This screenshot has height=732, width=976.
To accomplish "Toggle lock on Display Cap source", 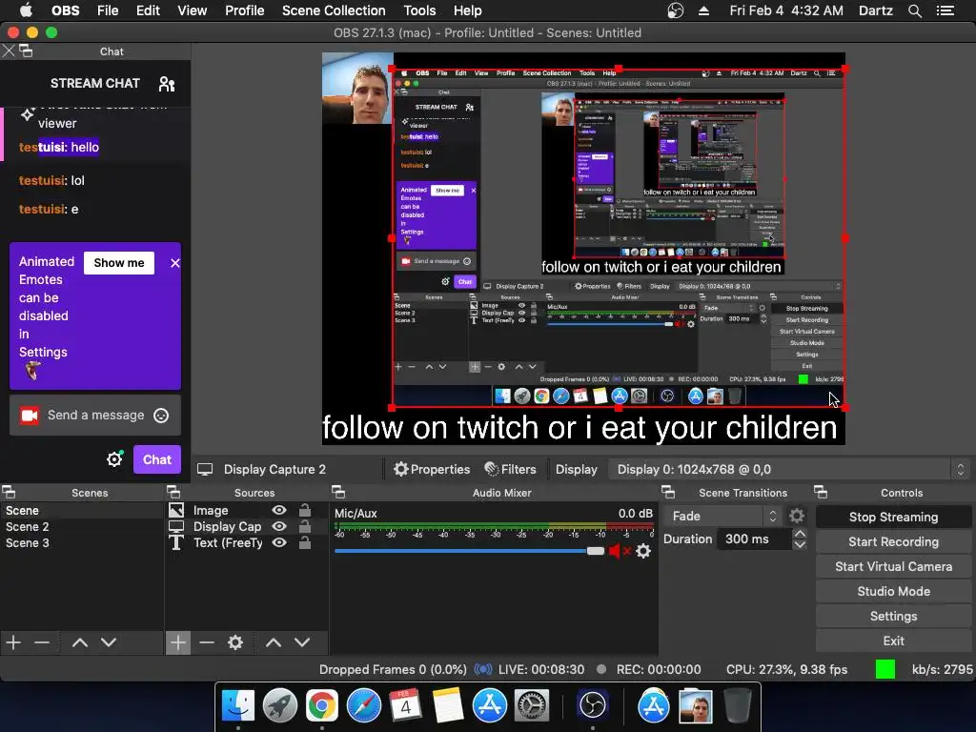I will [x=305, y=526].
